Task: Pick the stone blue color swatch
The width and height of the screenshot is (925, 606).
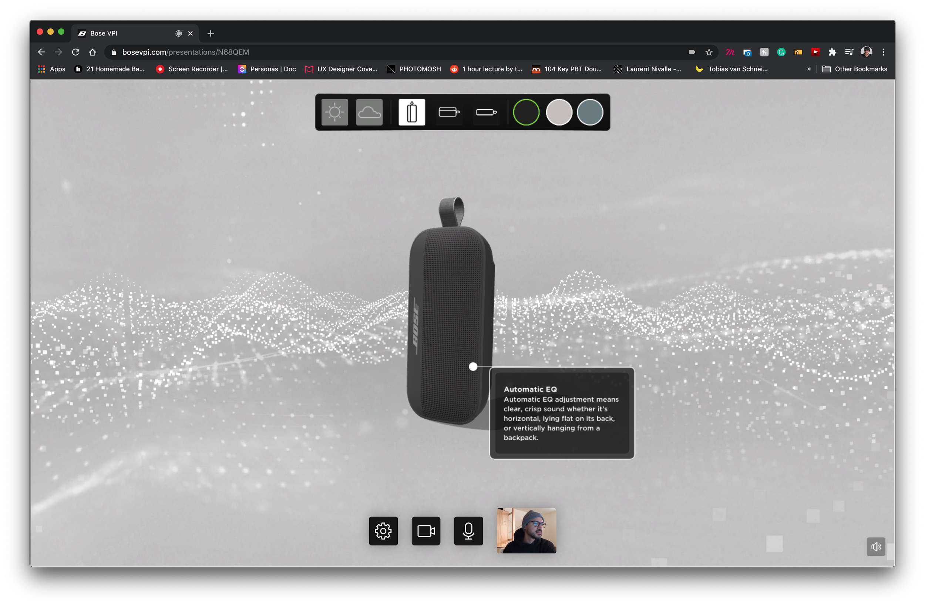Action: 589,113
